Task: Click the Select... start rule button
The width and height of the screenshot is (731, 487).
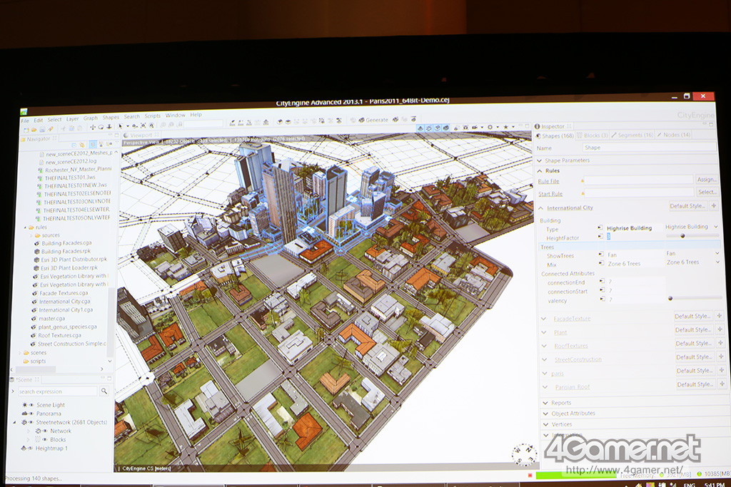Action: pyautogui.click(x=706, y=192)
